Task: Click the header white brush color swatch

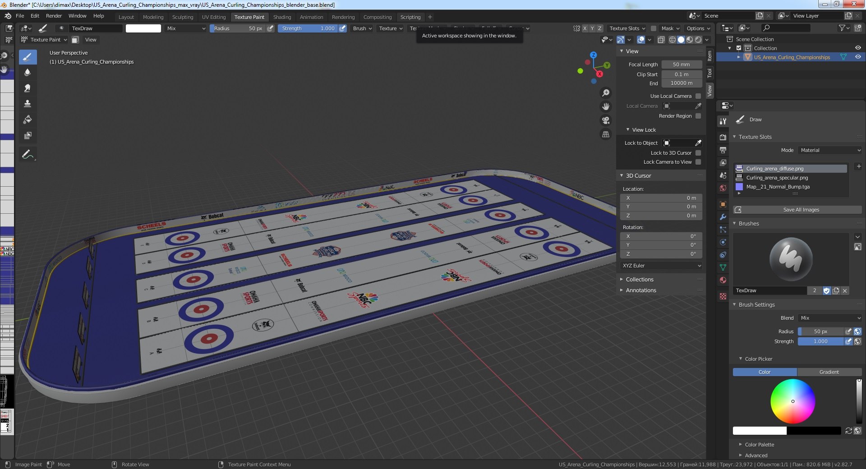Action: point(143,28)
